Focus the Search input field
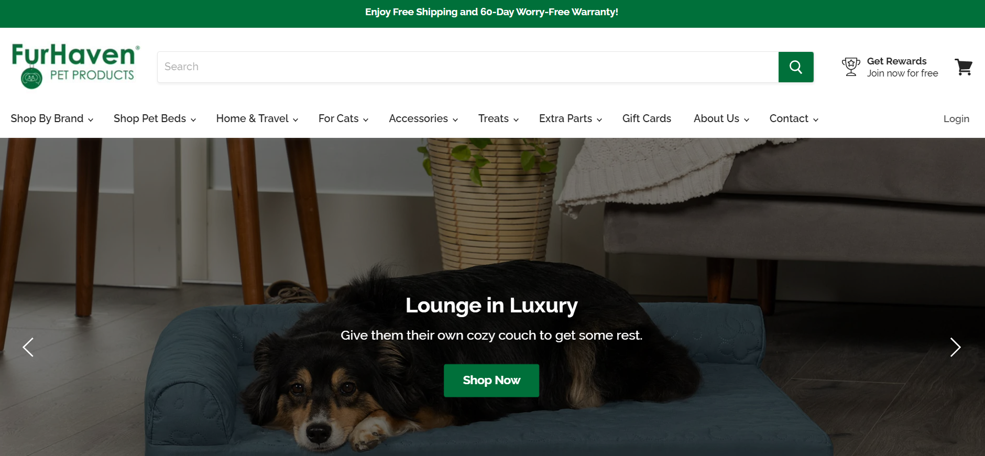The width and height of the screenshot is (985, 456). pyautogui.click(x=468, y=67)
